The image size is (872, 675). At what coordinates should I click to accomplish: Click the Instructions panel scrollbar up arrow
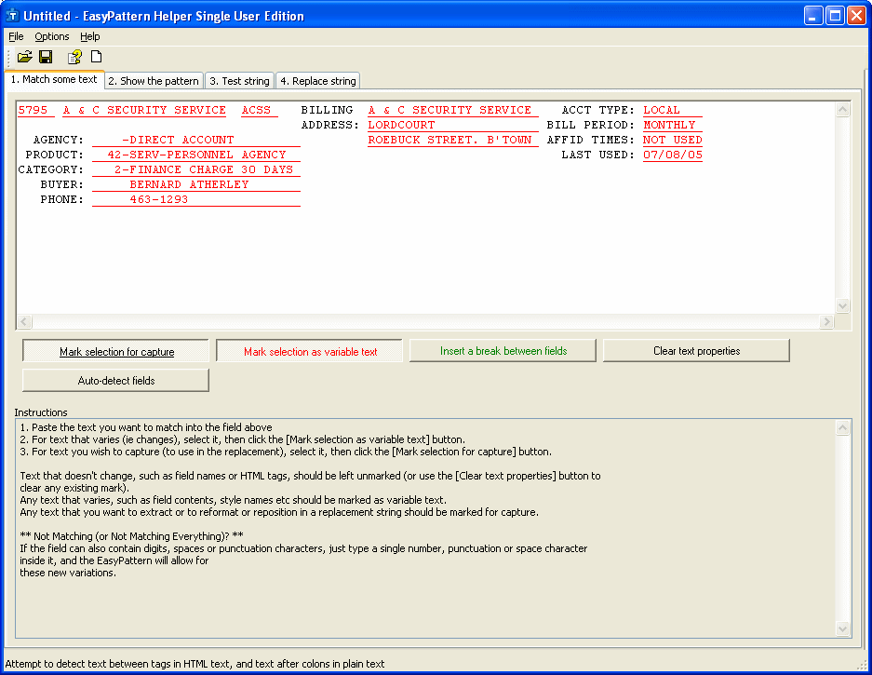click(843, 428)
